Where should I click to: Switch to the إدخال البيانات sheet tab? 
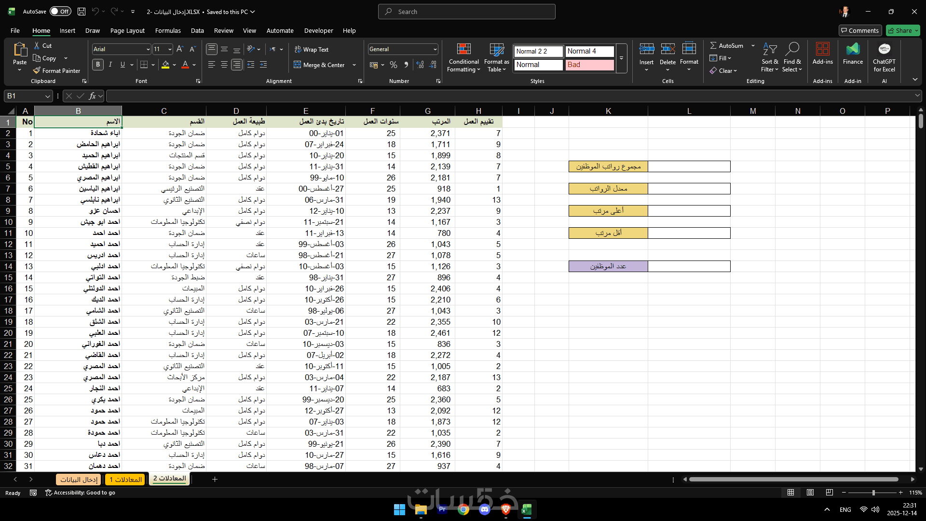click(x=79, y=479)
